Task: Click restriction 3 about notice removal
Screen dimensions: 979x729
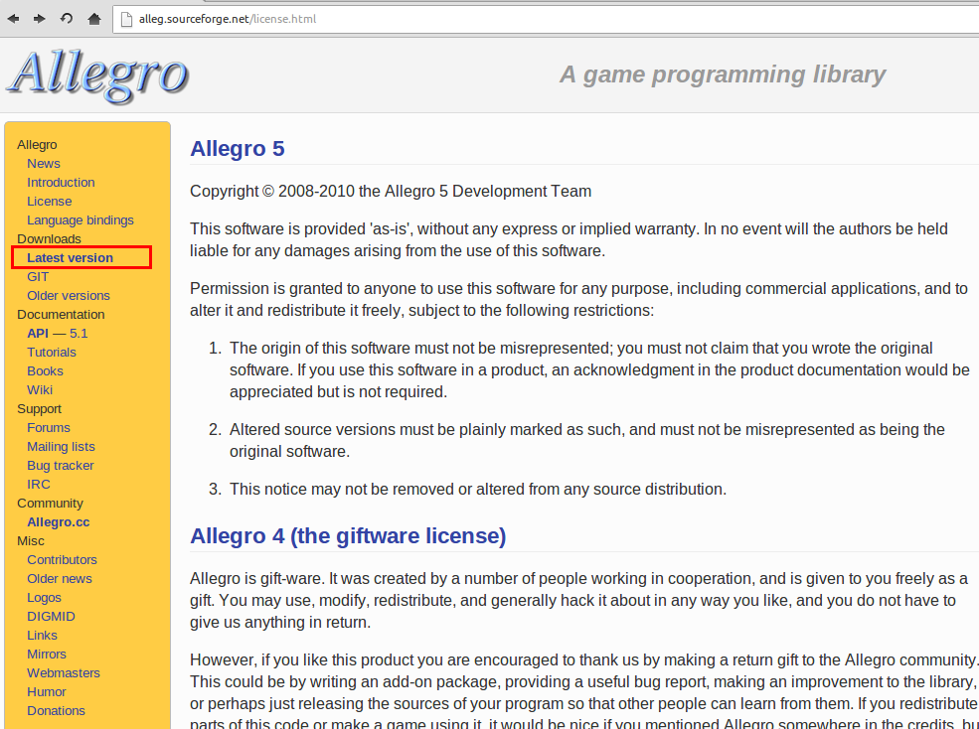Action: click(478, 489)
